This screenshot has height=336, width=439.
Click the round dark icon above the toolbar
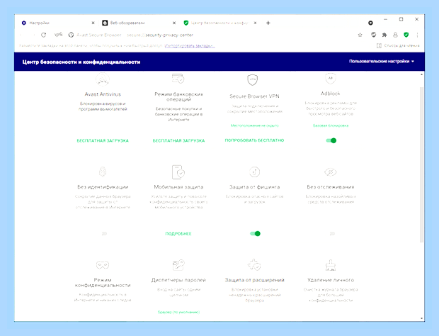click(370, 23)
